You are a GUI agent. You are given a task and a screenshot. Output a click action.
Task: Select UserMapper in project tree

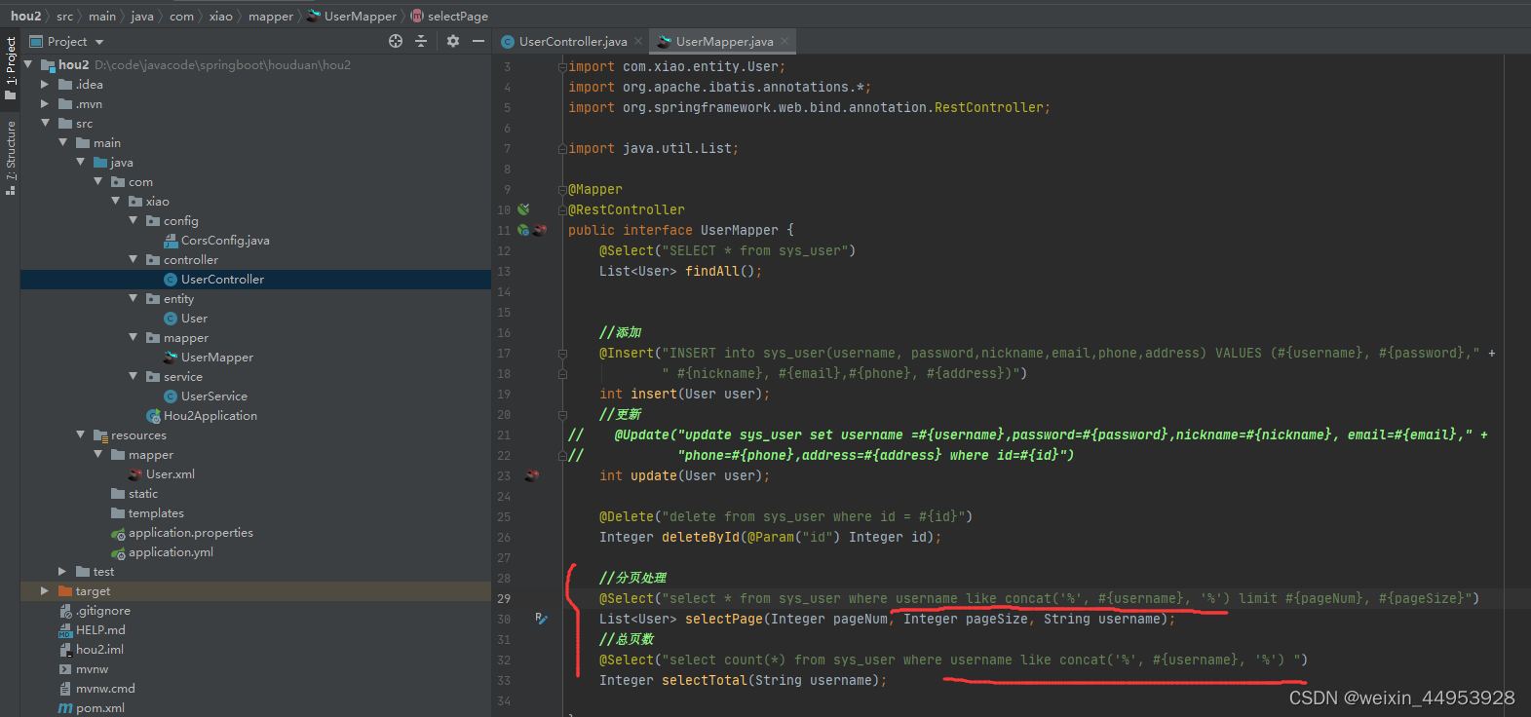tap(216, 357)
